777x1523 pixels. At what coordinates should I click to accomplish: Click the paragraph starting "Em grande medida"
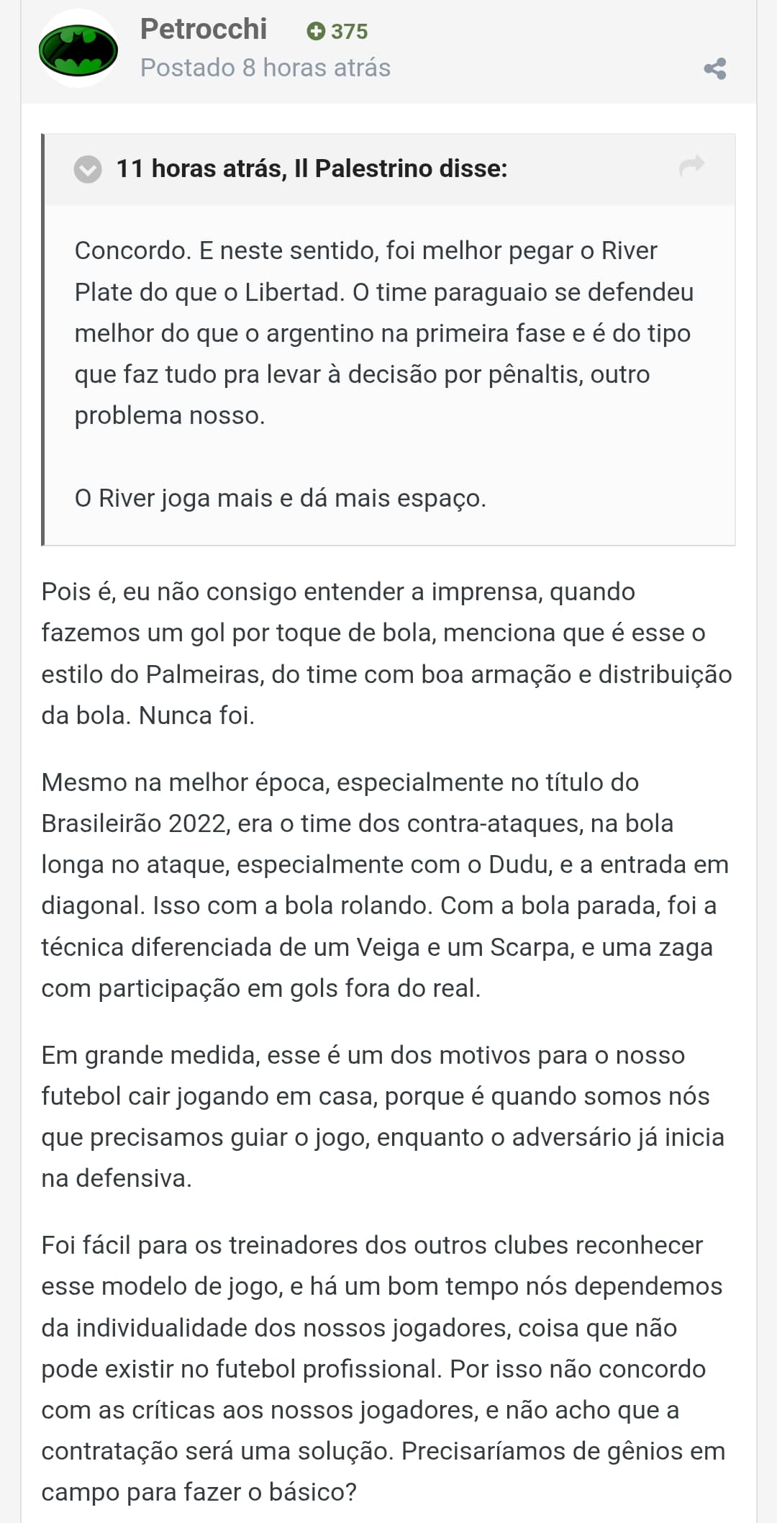click(x=382, y=1116)
